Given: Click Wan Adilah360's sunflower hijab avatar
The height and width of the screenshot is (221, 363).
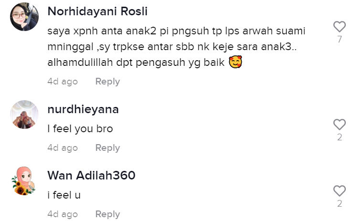Looking at the screenshot, I should 24,181.
